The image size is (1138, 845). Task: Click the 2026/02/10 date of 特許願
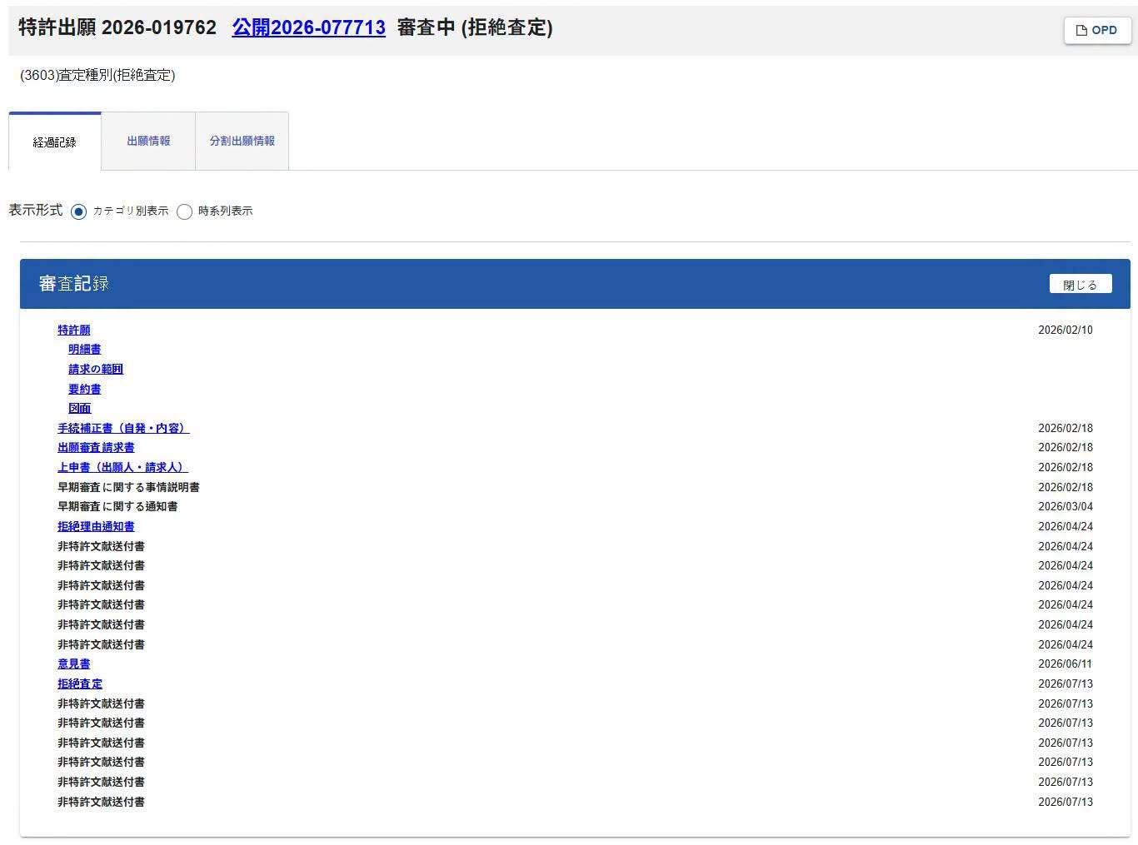point(1066,331)
